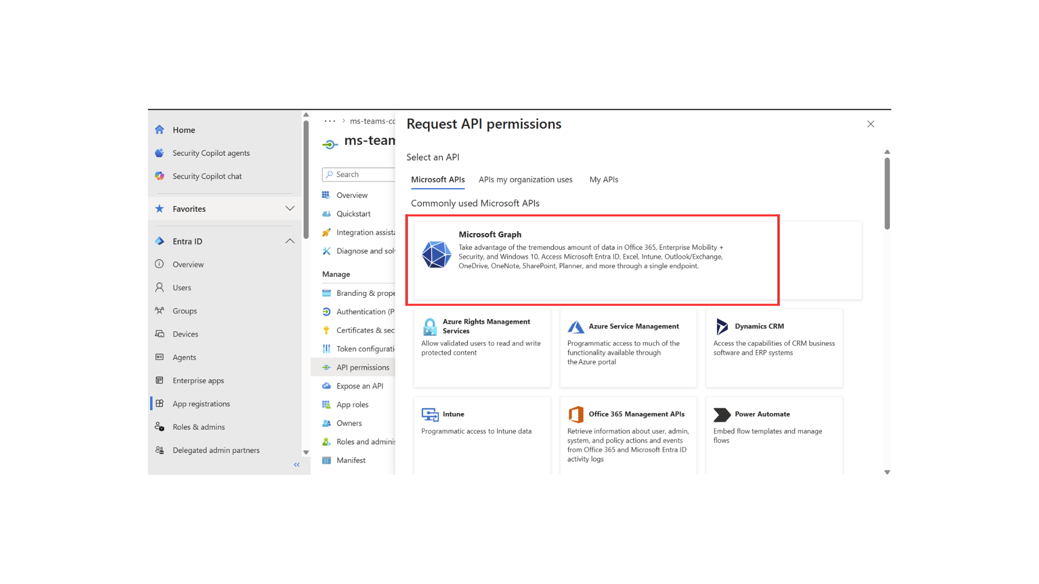Click the Intune monitor icon
Image resolution: width=1039 pixels, height=584 pixels.
tap(430, 414)
